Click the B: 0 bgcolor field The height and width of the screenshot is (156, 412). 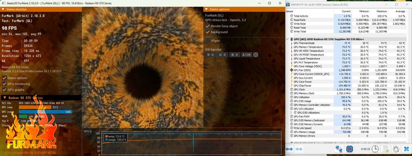(x=235, y=55)
